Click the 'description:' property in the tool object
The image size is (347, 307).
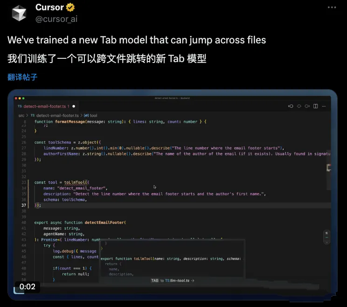coord(56,194)
